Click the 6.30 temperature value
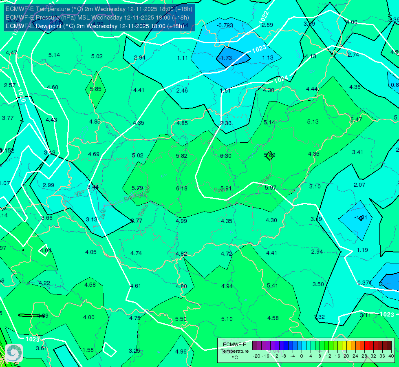Viewport: 399px width, 367px height. [x=226, y=156]
